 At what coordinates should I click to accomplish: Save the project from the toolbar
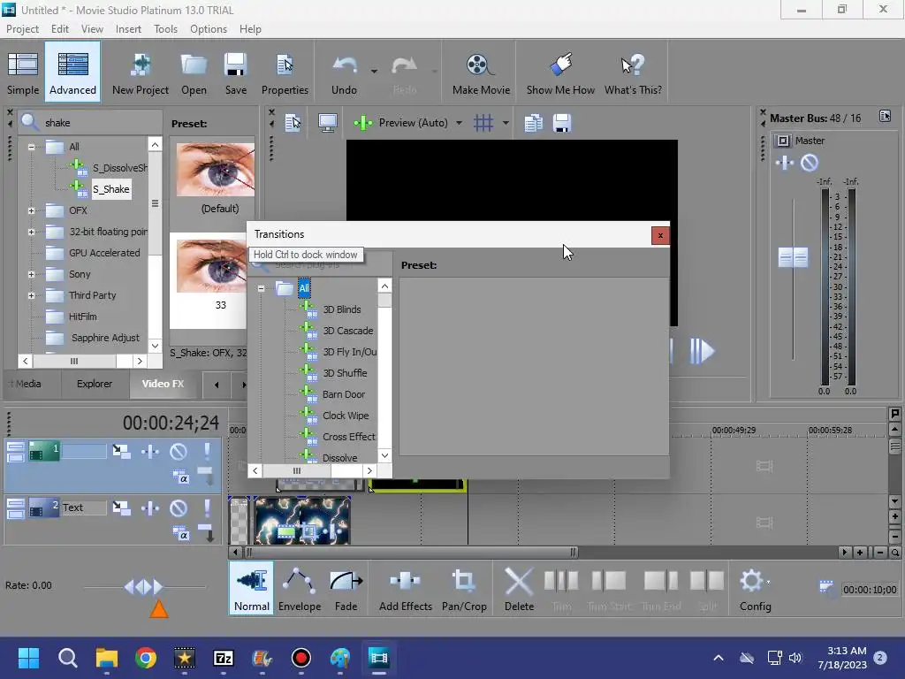pyautogui.click(x=235, y=73)
